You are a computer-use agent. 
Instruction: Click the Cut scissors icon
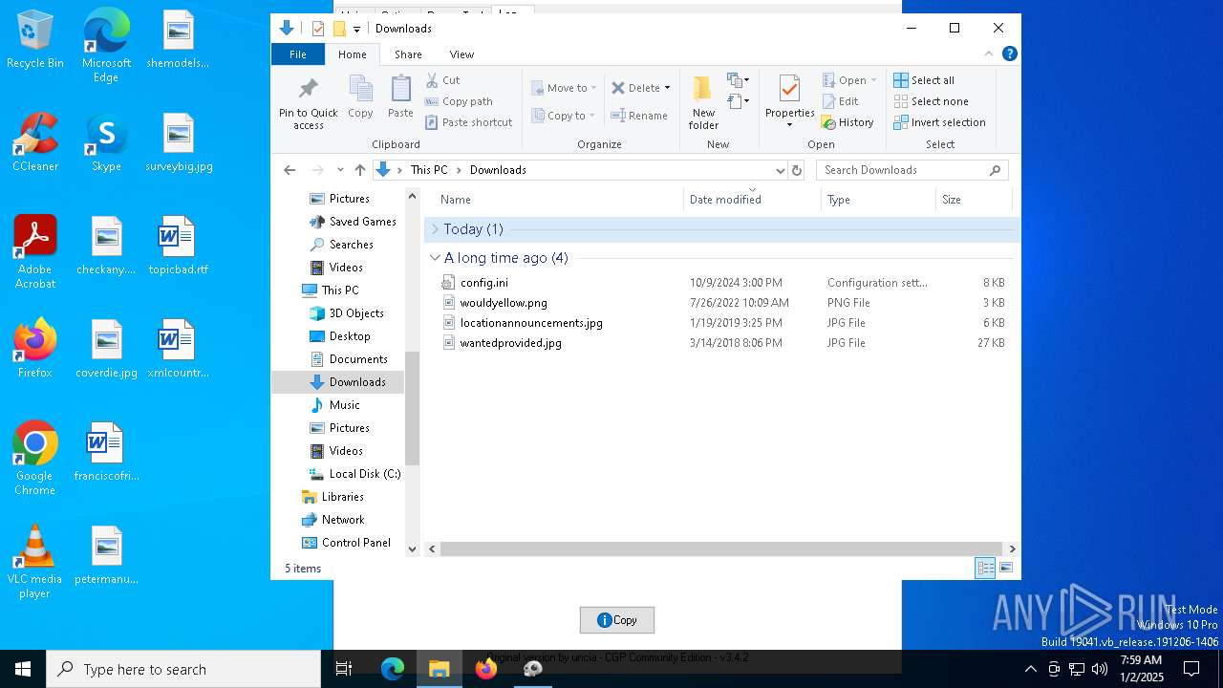(x=432, y=80)
